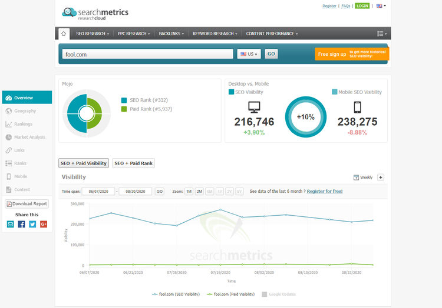Click the SEO Rank teal color swatch

tap(124, 101)
